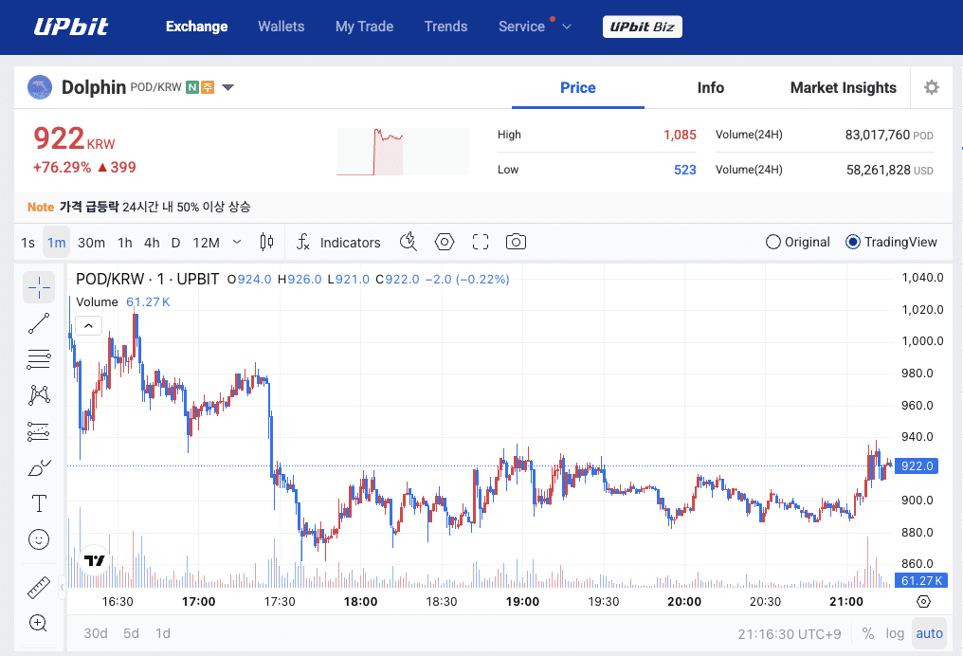Switch to the Price tab
Image resolution: width=963 pixels, height=656 pixels.
pyautogui.click(x=578, y=88)
